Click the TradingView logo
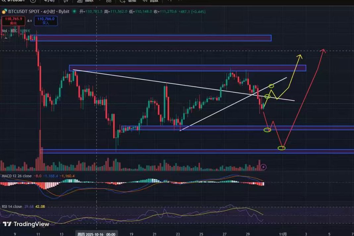 (x=26, y=224)
